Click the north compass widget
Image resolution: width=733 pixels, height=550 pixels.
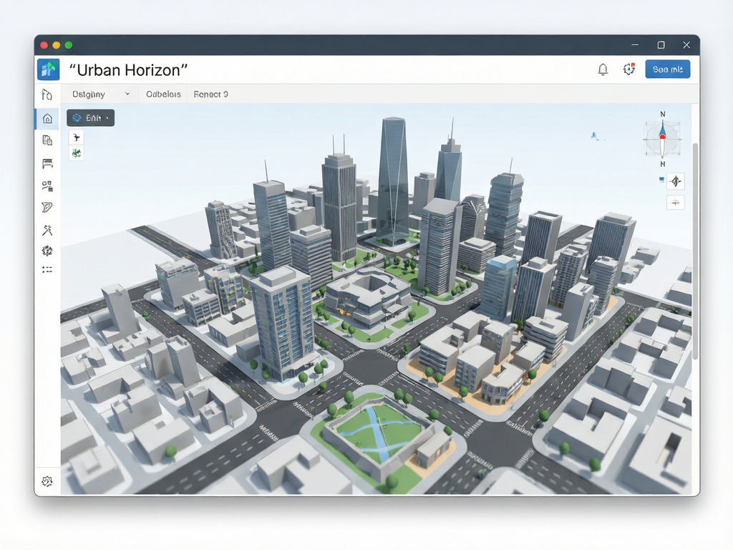[662, 139]
